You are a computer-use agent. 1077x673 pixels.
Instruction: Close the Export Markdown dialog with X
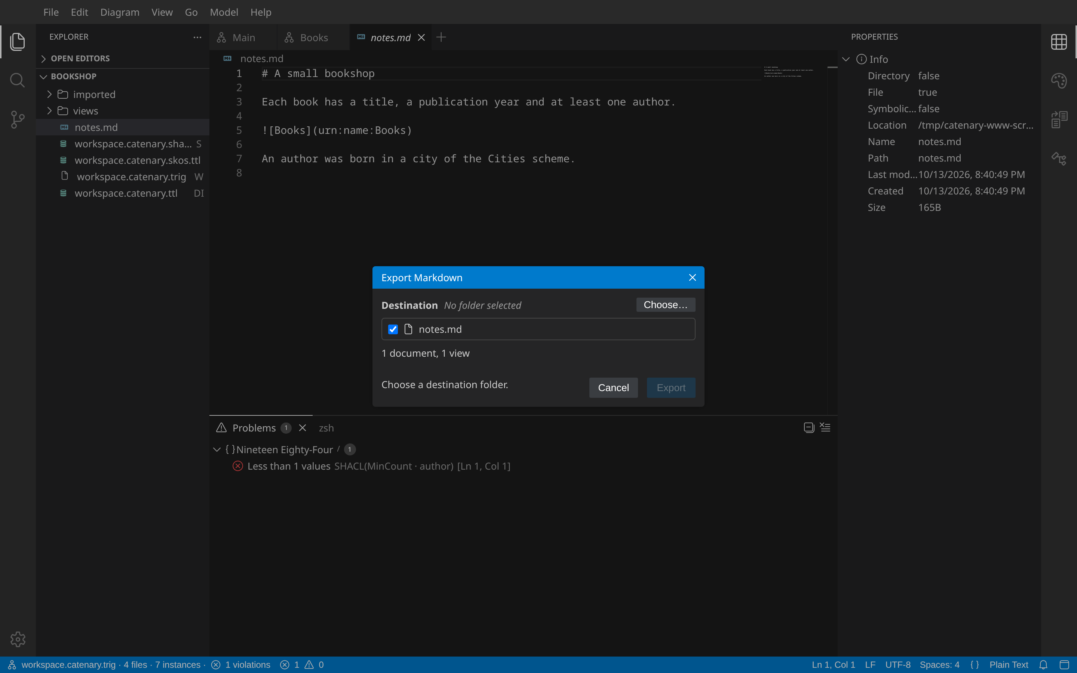click(693, 278)
